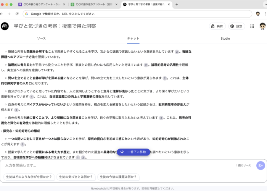Screen dimensions: 267x191
Task: Click the account avatar in NotebookLM header
Action: tap(262, 26)
